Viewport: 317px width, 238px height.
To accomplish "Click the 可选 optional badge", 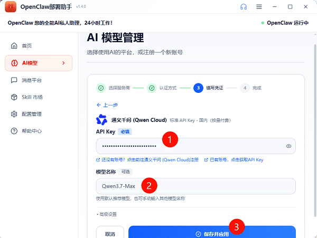I will [x=126, y=172].
